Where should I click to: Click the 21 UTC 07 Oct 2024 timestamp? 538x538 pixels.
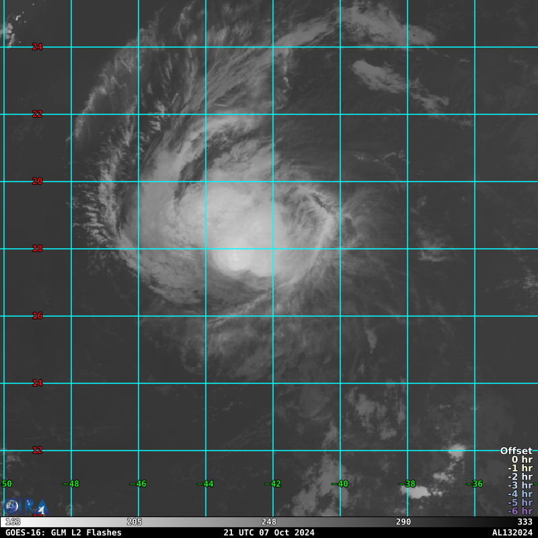(x=269, y=533)
